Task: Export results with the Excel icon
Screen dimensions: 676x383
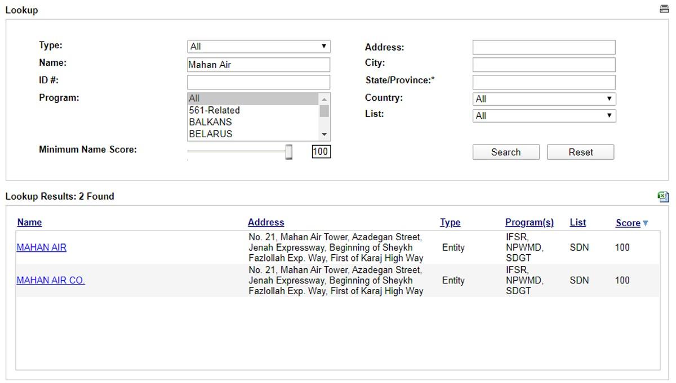Action: coord(663,196)
